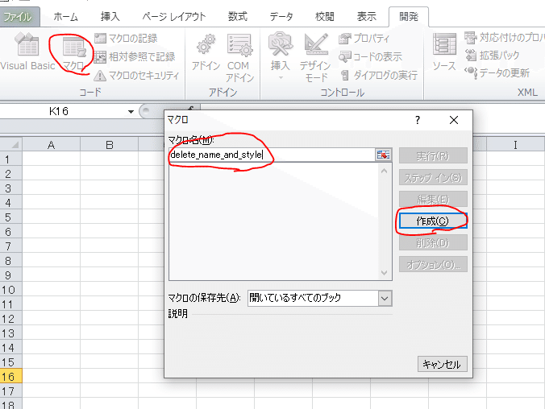This screenshot has height=409, width=545.
Task: Switch to the 校閲 (Review) tab
Action: pos(325,17)
